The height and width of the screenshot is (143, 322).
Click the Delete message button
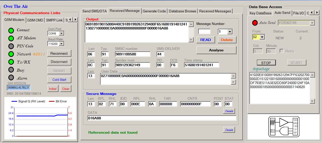coord(227,40)
